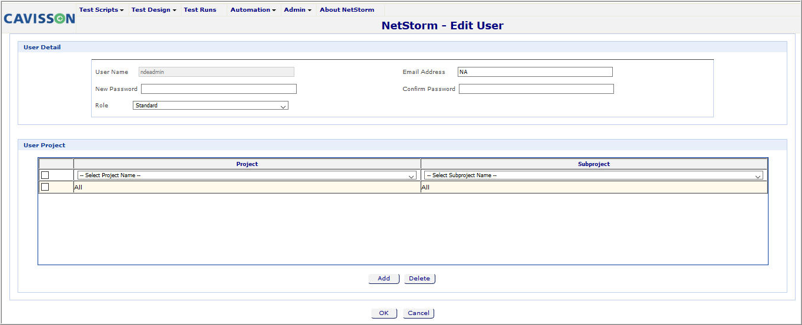This screenshot has width=802, height=325.
Task: Open the Select Project Name dropdown
Action: point(247,175)
